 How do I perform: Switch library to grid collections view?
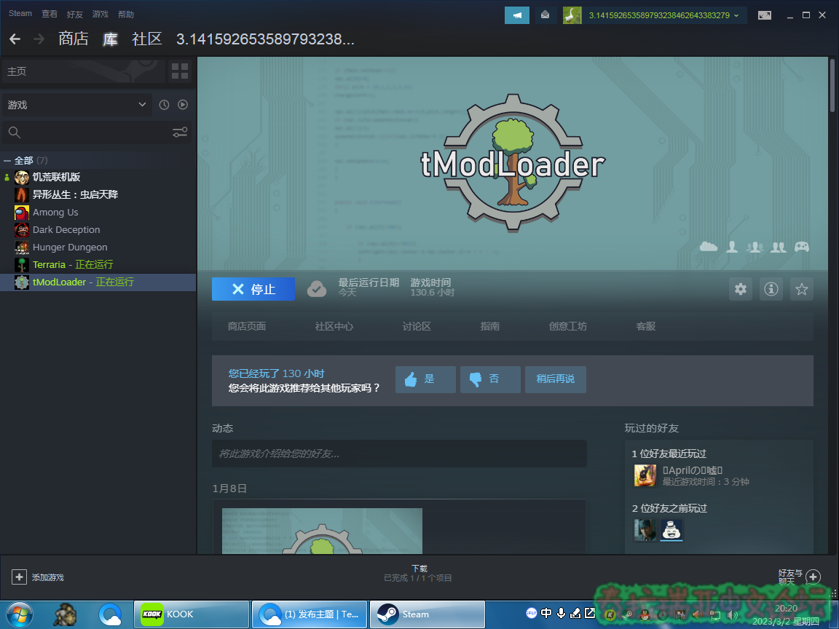(x=180, y=71)
